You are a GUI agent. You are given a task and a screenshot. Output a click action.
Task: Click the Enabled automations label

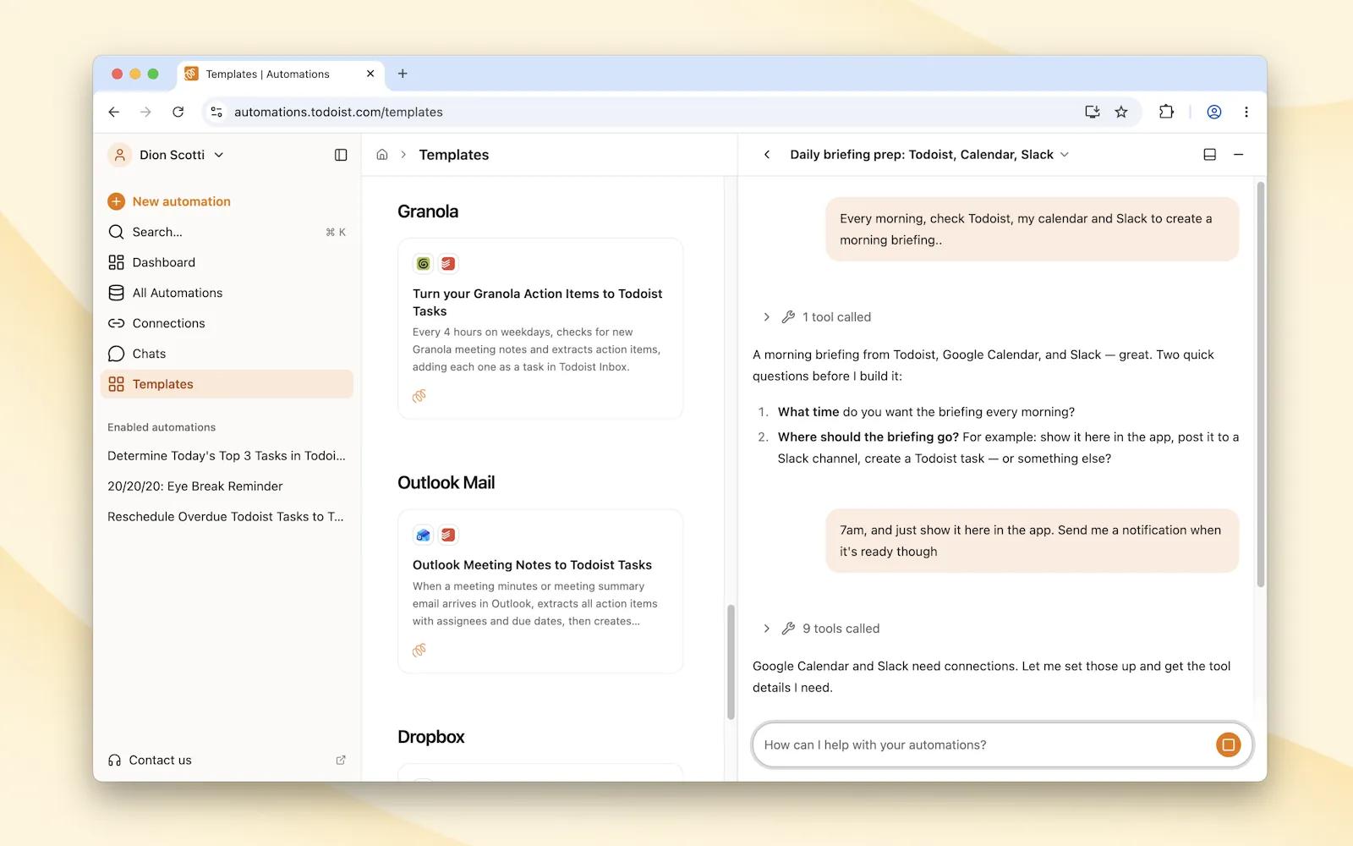click(x=162, y=427)
